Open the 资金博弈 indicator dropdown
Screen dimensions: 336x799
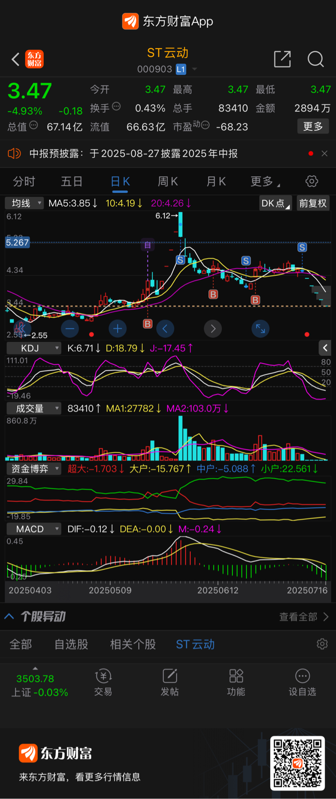pos(34,469)
